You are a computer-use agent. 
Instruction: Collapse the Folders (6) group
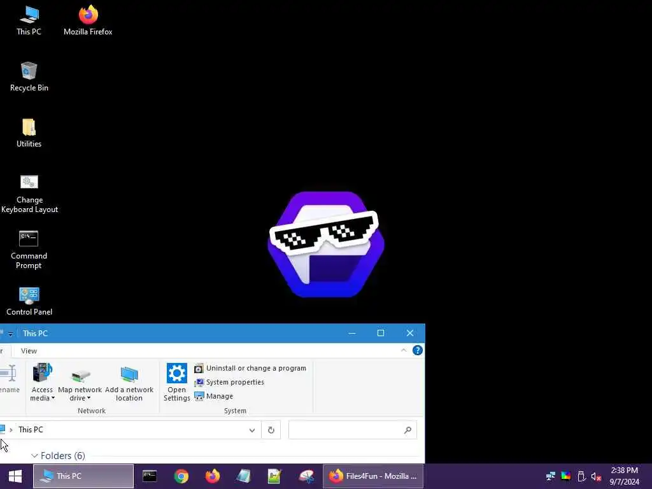pyautogui.click(x=34, y=456)
